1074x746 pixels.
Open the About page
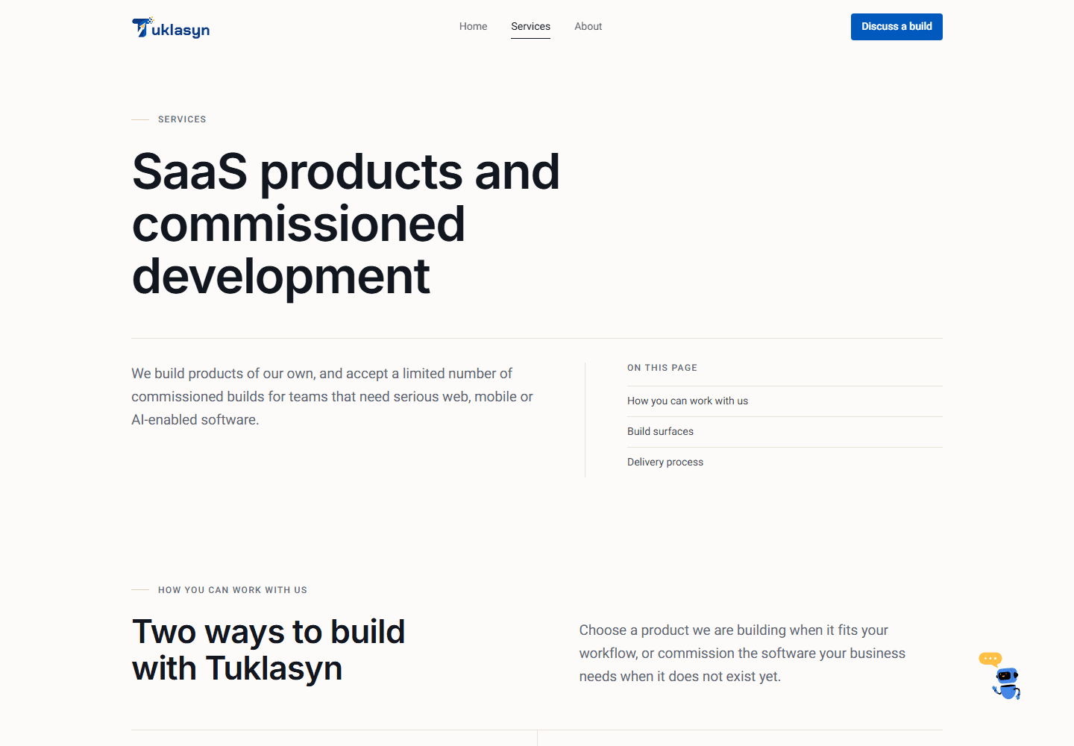tap(588, 26)
